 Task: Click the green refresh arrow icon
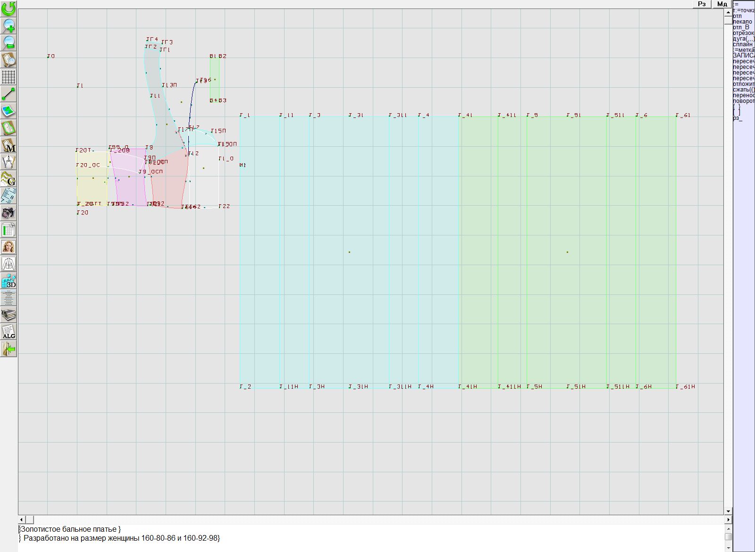(x=8, y=8)
